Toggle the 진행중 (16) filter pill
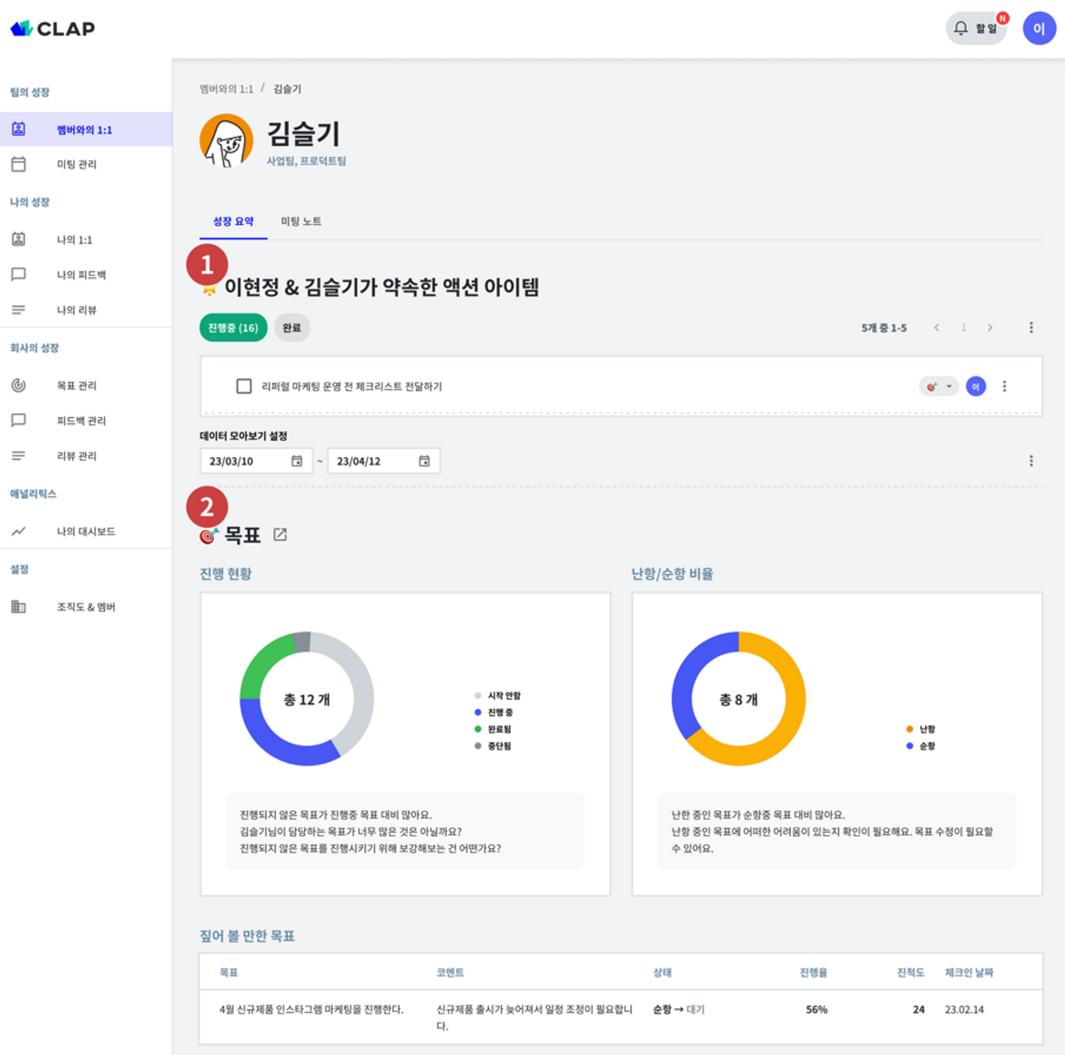Image resolution: width=1065 pixels, height=1055 pixels. coord(233,327)
